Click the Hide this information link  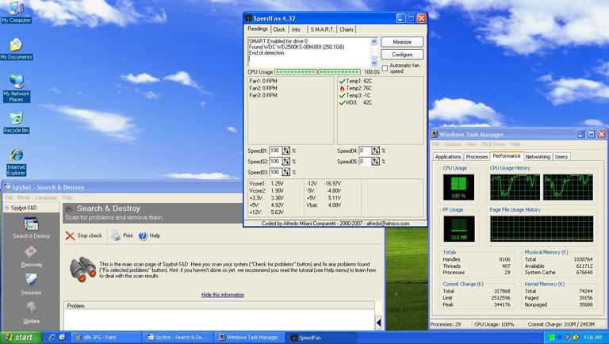pyautogui.click(x=222, y=294)
